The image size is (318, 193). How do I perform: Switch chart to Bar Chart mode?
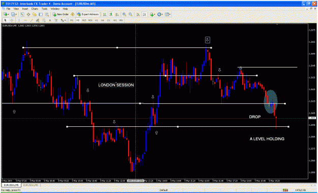coord(105,14)
